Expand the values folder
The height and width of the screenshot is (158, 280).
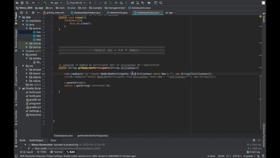(x=27, y=81)
